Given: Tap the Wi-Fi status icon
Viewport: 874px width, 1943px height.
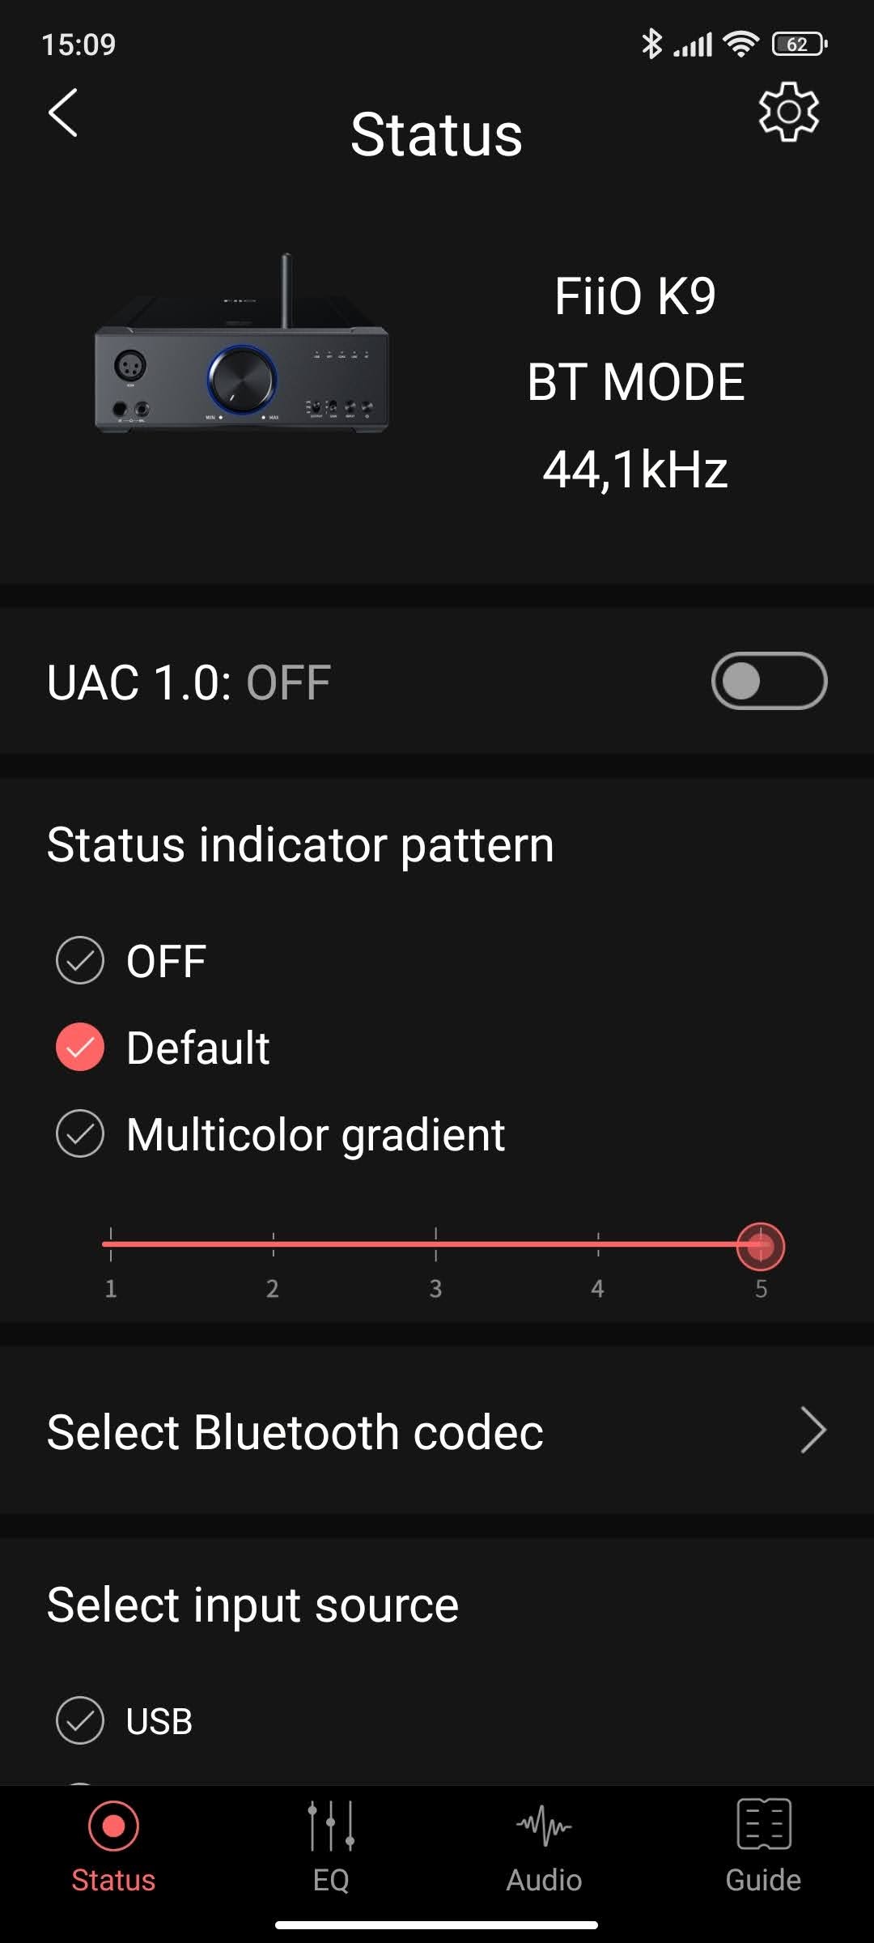Looking at the screenshot, I should 740,44.
